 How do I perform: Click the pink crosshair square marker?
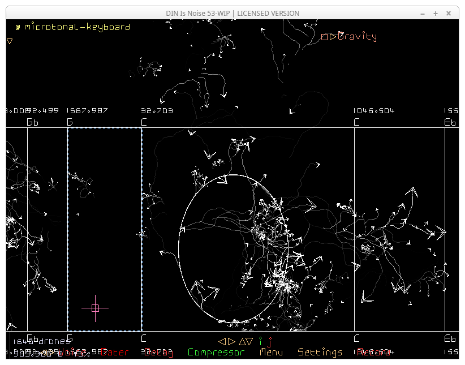(95, 308)
